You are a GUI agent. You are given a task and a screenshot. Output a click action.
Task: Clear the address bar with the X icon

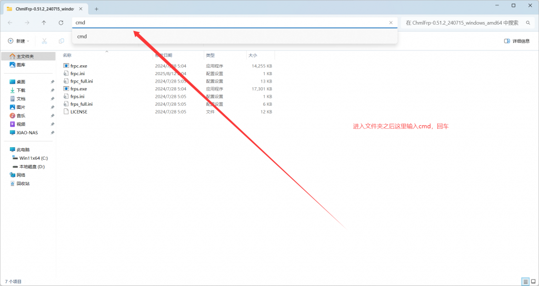point(391,23)
